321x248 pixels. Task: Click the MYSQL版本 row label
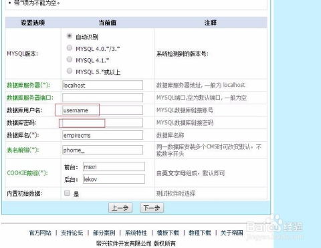point(22,53)
